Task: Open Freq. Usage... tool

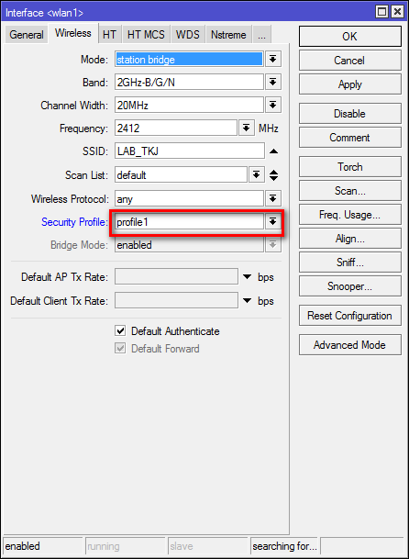Action: pos(350,215)
